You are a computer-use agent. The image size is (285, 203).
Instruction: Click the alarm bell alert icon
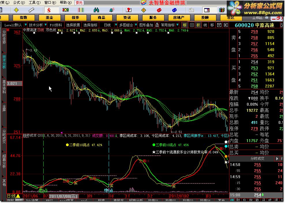[112, 10]
